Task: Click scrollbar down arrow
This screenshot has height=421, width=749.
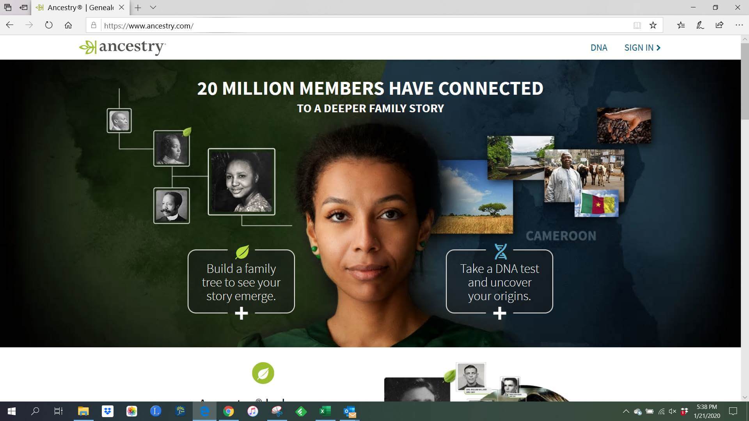Action: click(x=745, y=397)
